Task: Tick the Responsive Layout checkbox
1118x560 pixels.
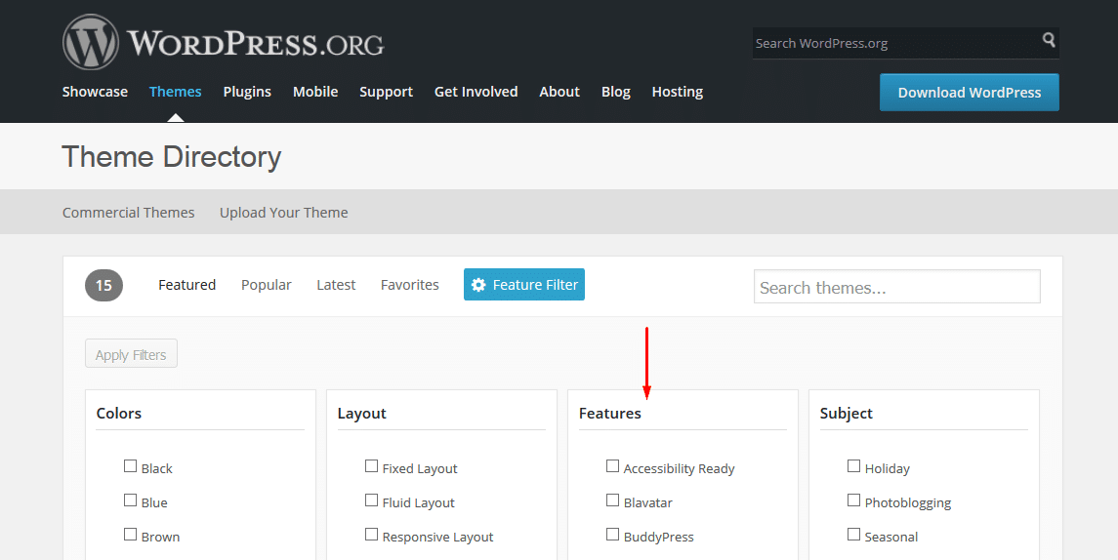Action: 371,535
